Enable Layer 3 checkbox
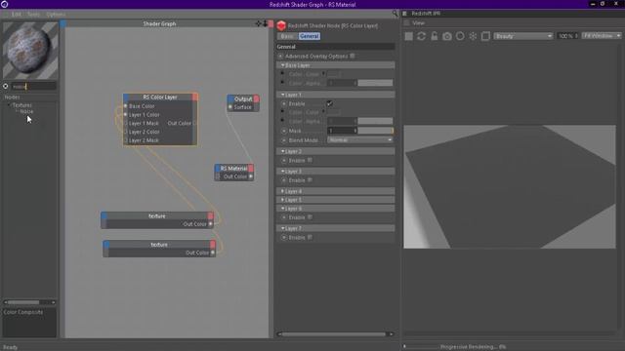This screenshot has height=351, width=625. (x=310, y=179)
